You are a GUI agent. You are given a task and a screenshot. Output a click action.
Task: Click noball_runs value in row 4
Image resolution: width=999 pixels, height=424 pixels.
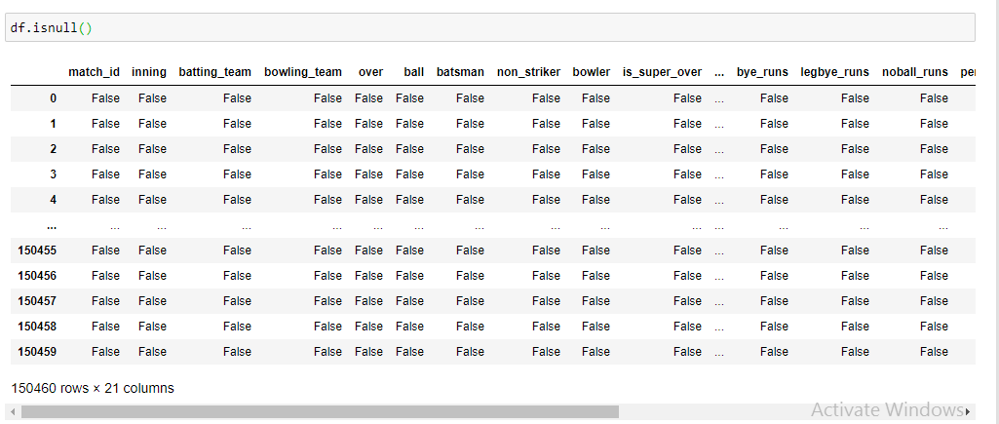(x=934, y=200)
